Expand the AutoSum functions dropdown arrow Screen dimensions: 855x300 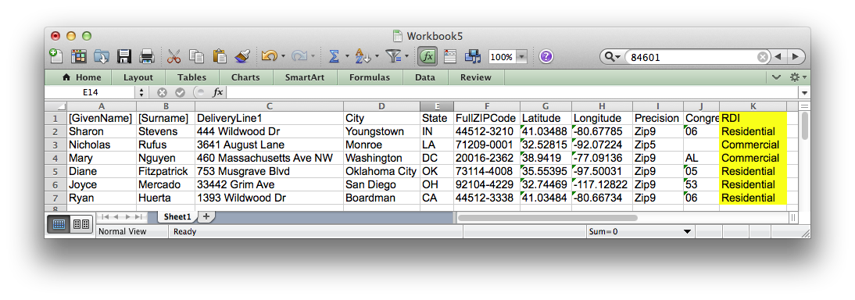tap(347, 56)
